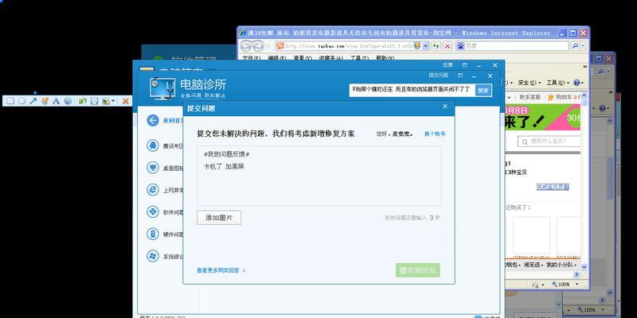Click the Taobao 购物车 cart icon
The height and width of the screenshot is (318, 637).
550,97
